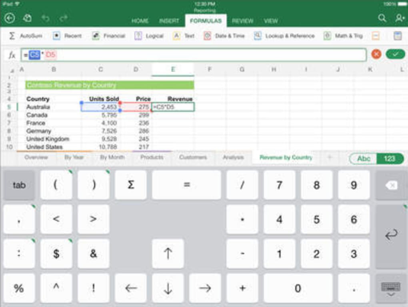Tap the down arrow key

[168, 288]
